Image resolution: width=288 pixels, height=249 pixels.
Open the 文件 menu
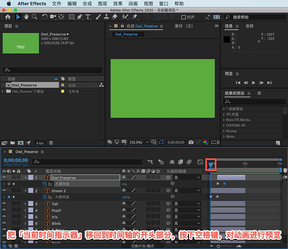tap(57, 4)
